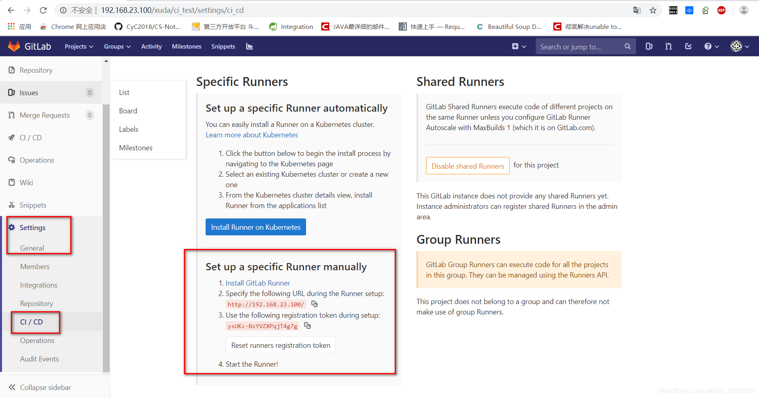
Task: Click the Repository file icon in sidebar
Action: (x=12, y=70)
